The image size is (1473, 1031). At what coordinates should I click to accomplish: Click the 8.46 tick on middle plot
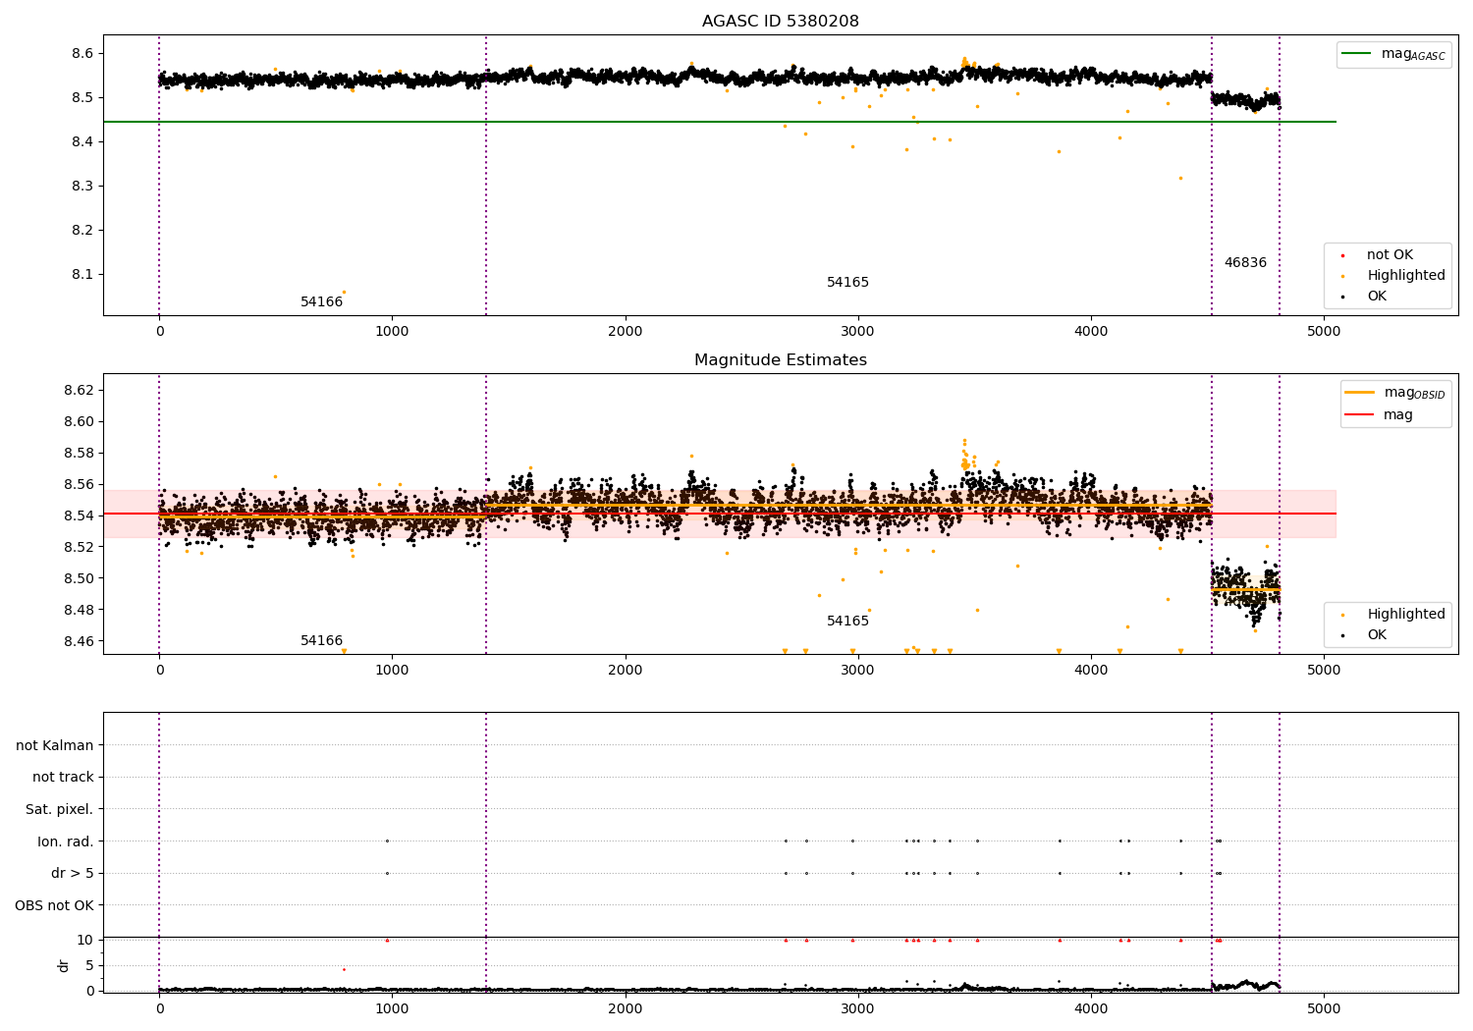pos(78,642)
